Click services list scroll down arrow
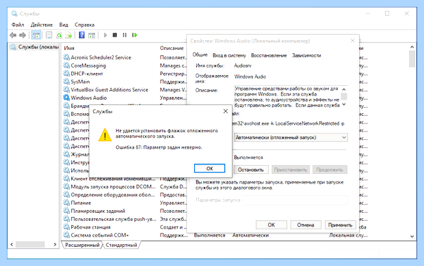The image size is (424, 266). 412,236
